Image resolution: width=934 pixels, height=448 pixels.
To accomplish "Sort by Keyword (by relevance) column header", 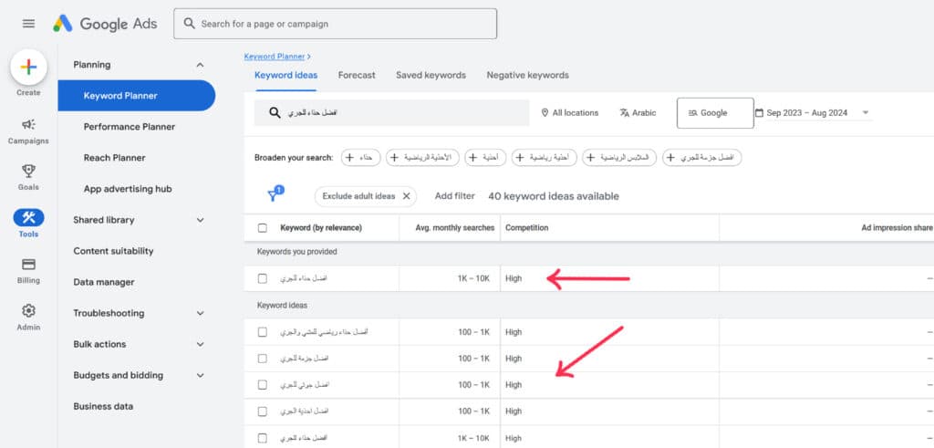I will 321,227.
